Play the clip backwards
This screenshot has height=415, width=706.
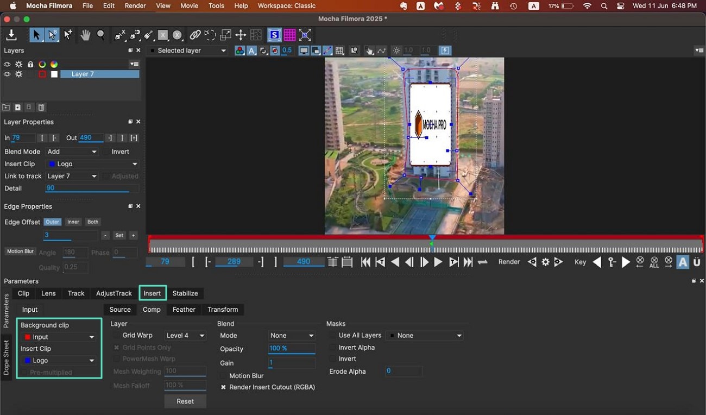pyautogui.click(x=395, y=262)
